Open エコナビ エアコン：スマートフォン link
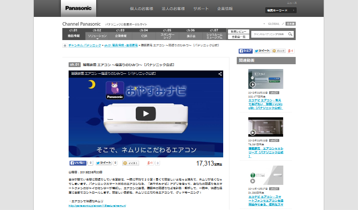The width and height of the screenshot is (358, 210). tap(266, 200)
